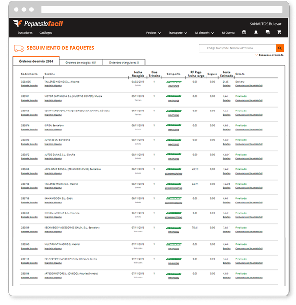Click carrier logo in COMP AUTOMOVIL row
Image resolution: width=296 pixels, height=305 pixels.
click(x=174, y=111)
